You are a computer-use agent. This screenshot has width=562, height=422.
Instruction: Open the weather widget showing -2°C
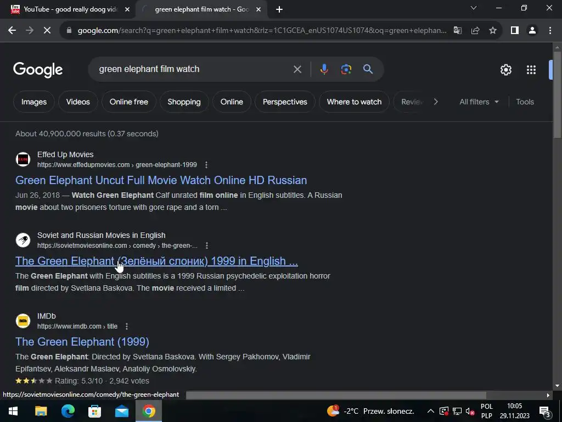370,411
